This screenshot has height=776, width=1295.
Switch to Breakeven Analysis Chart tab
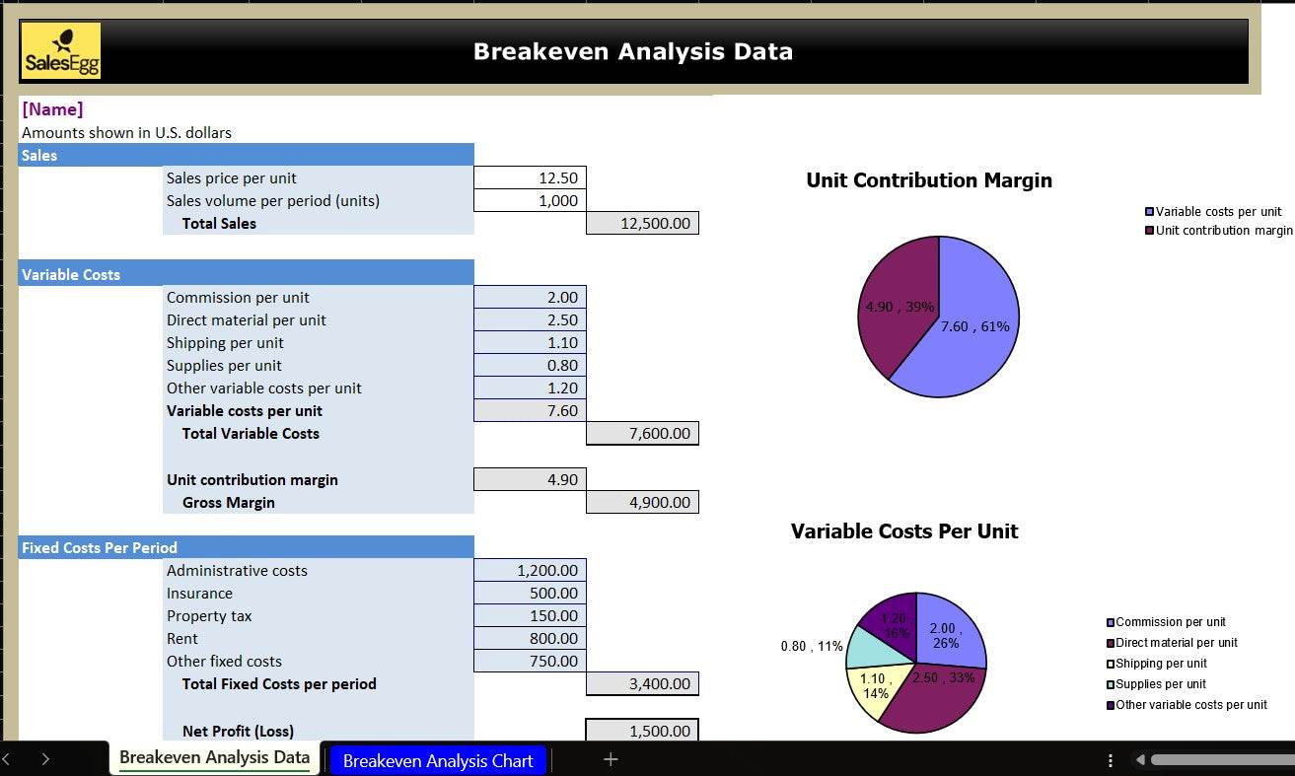(438, 760)
